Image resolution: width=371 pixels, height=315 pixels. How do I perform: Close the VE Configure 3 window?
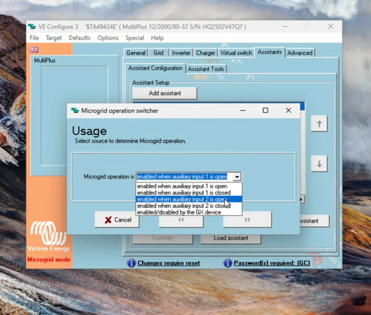pos(331,27)
